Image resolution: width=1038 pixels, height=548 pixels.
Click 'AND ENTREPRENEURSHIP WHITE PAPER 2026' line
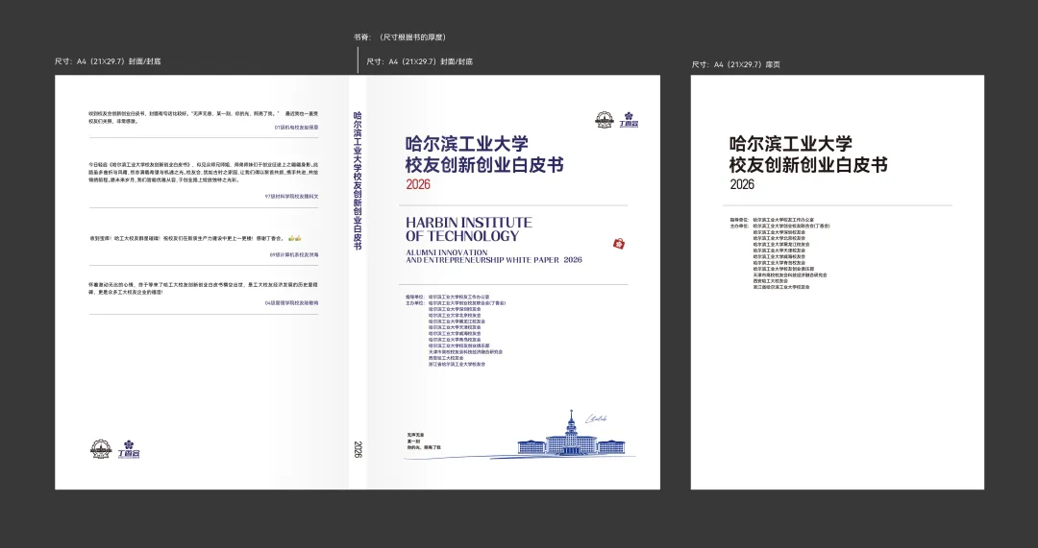494,260
